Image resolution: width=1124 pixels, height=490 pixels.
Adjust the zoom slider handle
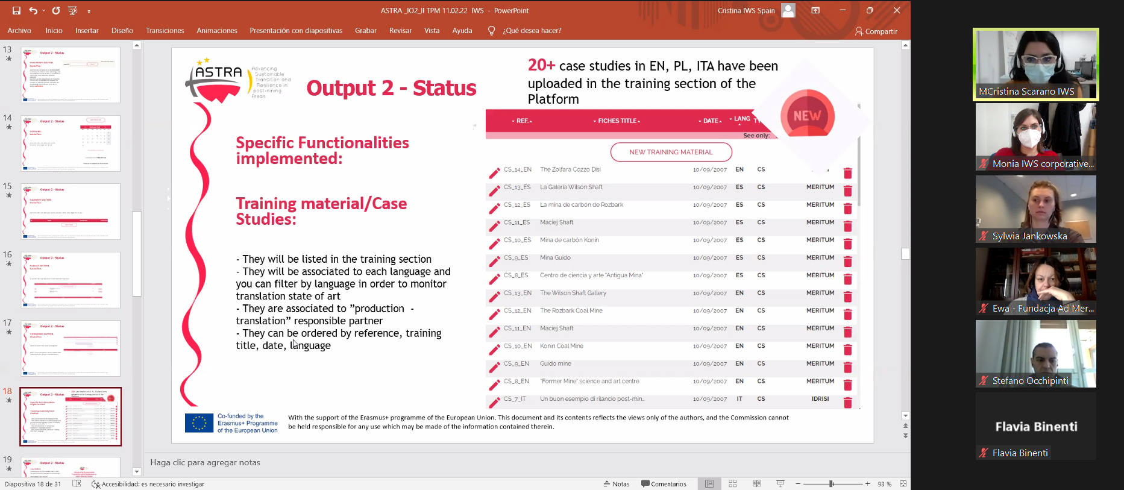click(831, 484)
